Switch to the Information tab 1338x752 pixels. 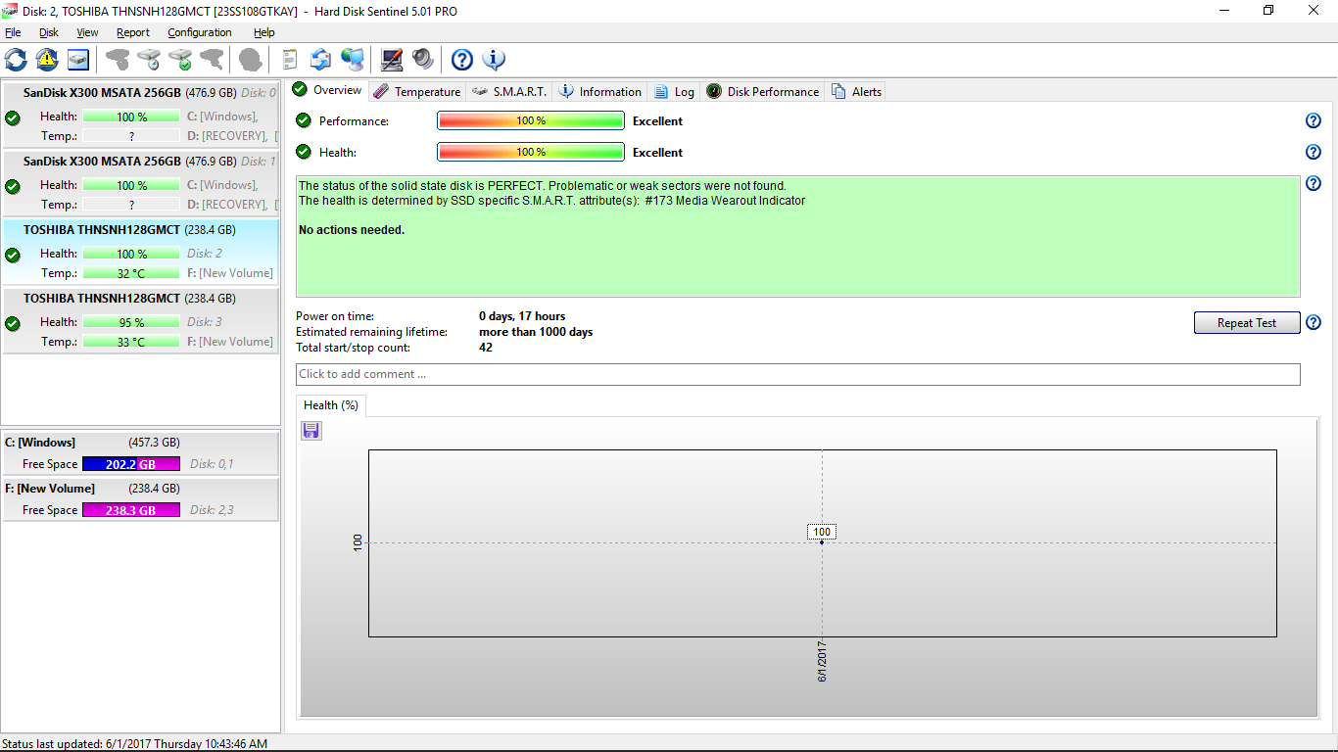tap(599, 91)
